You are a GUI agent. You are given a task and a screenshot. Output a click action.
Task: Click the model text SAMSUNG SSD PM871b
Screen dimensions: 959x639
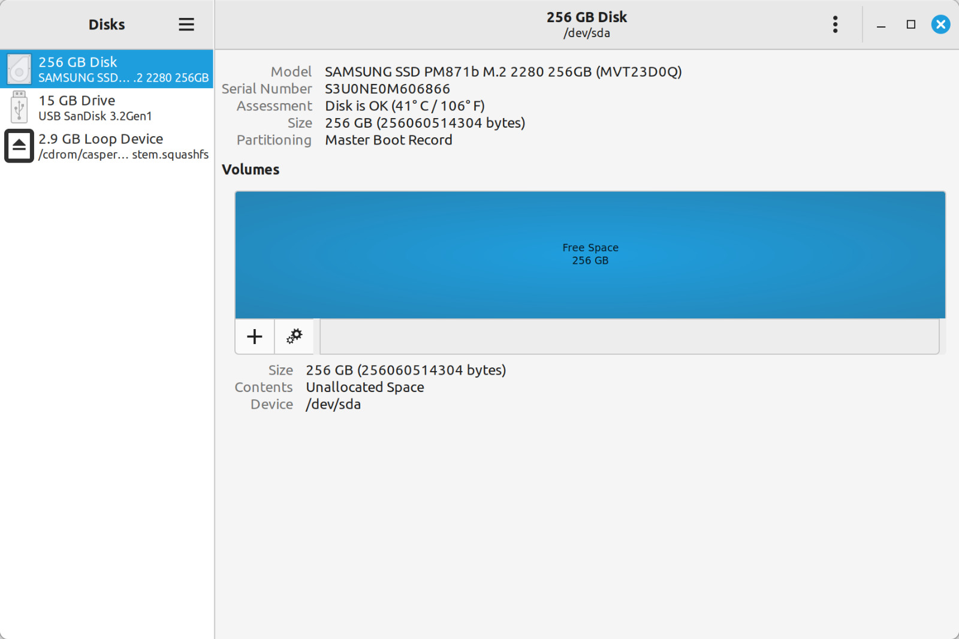tap(503, 72)
